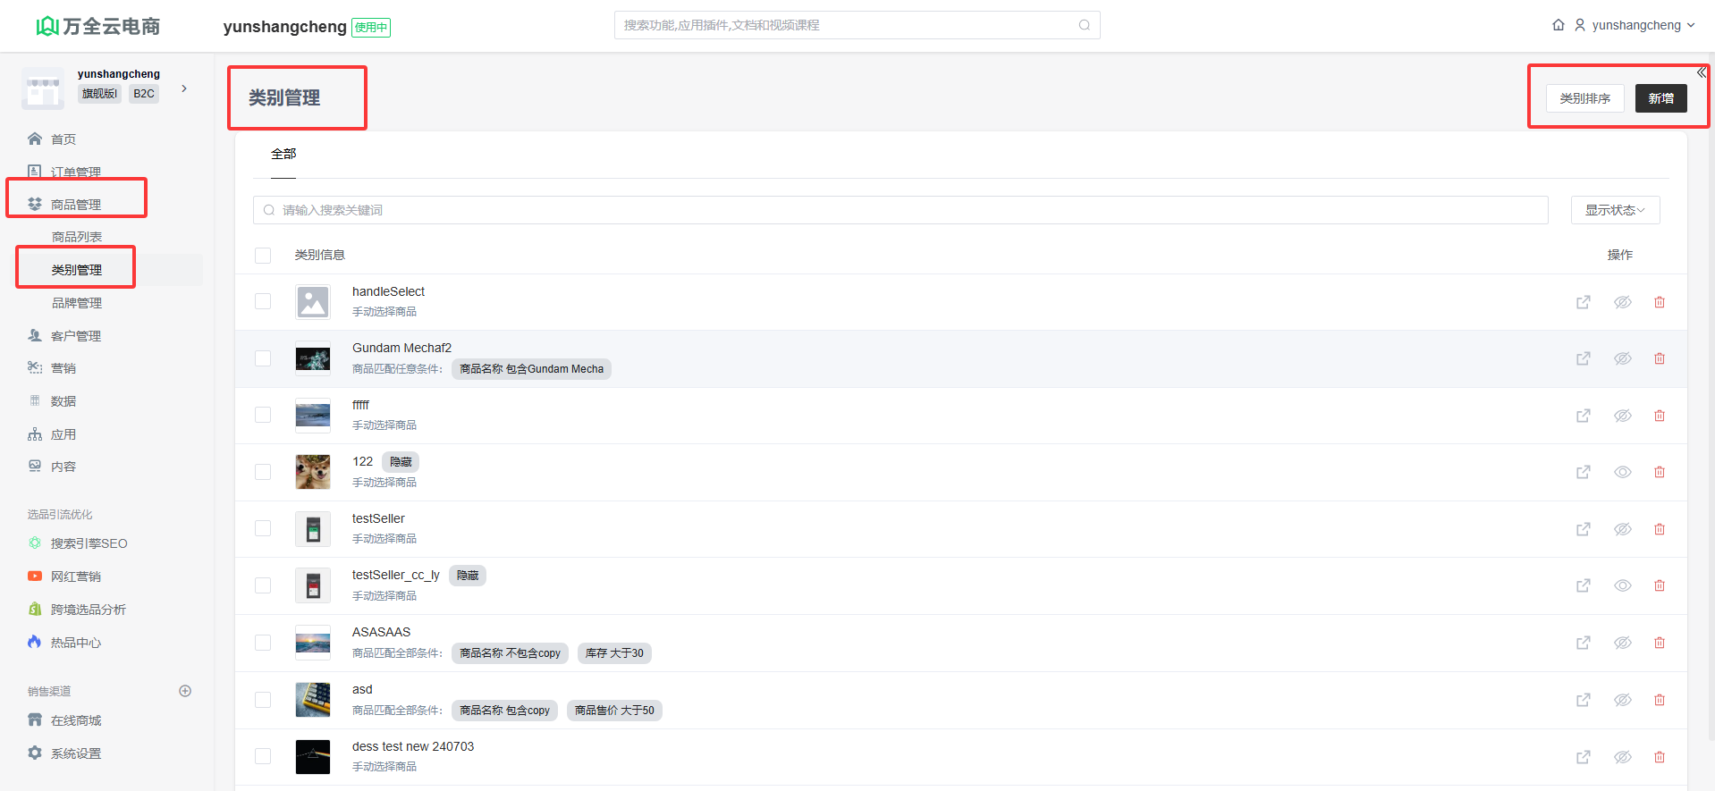Click the home icon in top bar
The width and height of the screenshot is (1715, 791).
[1558, 25]
